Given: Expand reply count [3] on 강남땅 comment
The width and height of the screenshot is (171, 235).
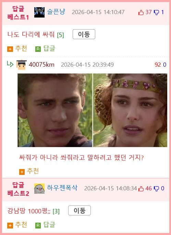Looking at the screenshot, I should pyautogui.click(x=56, y=211).
